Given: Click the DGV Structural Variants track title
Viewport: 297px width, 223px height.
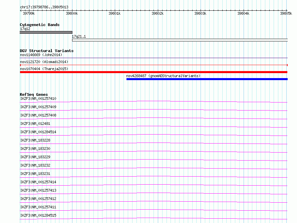Looking at the screenshot, I should [x=47, y=51].
